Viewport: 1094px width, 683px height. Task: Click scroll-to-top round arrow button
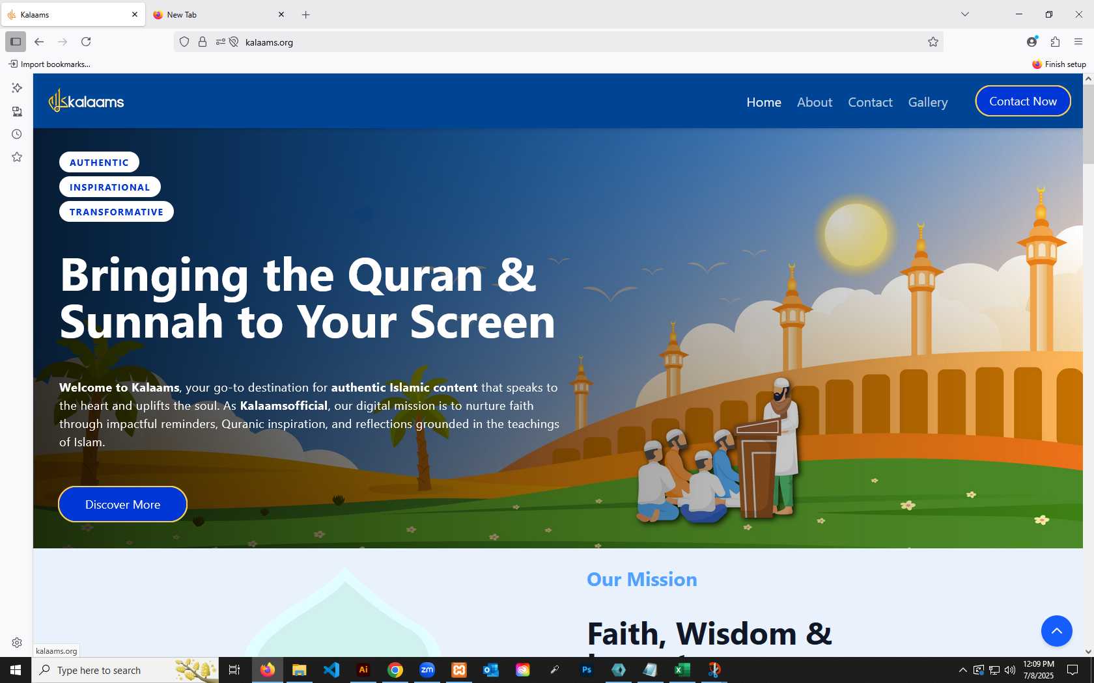coord(1056,630)
